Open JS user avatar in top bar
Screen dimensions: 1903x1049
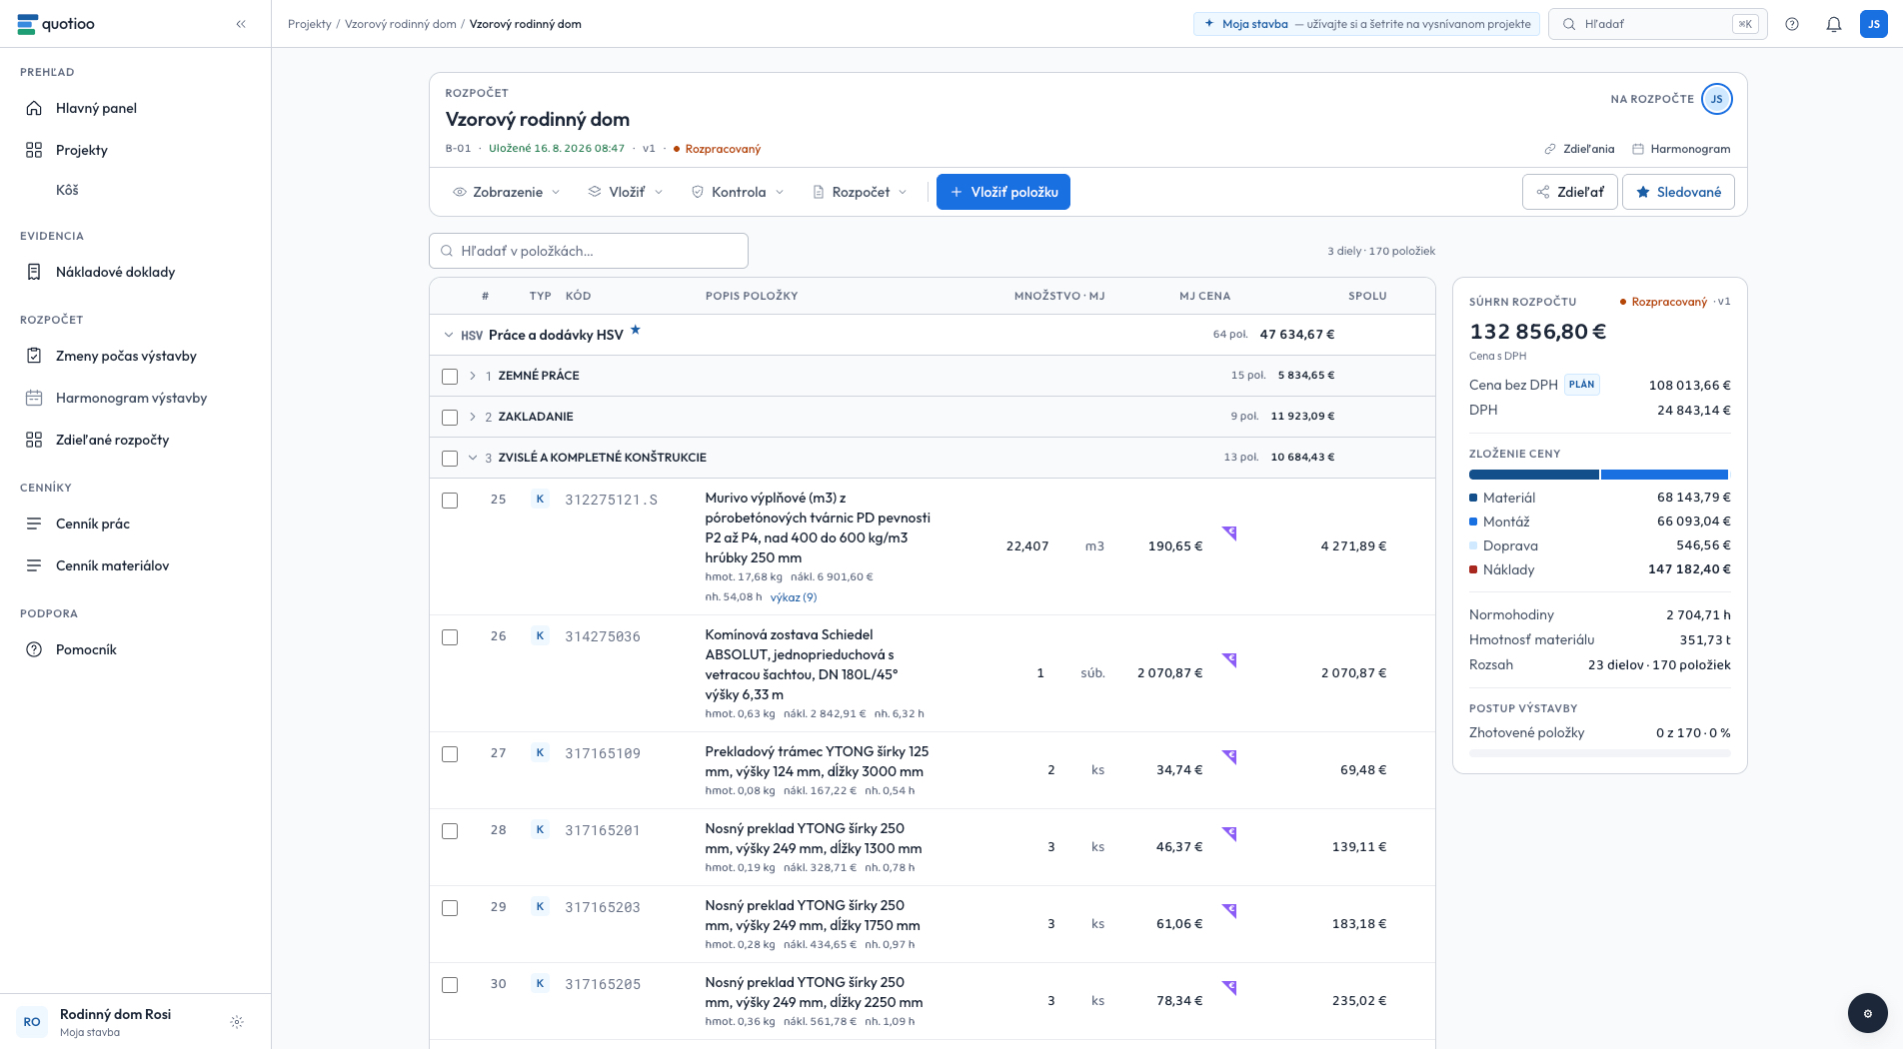pyautogui.click(x=1874, y=24)
